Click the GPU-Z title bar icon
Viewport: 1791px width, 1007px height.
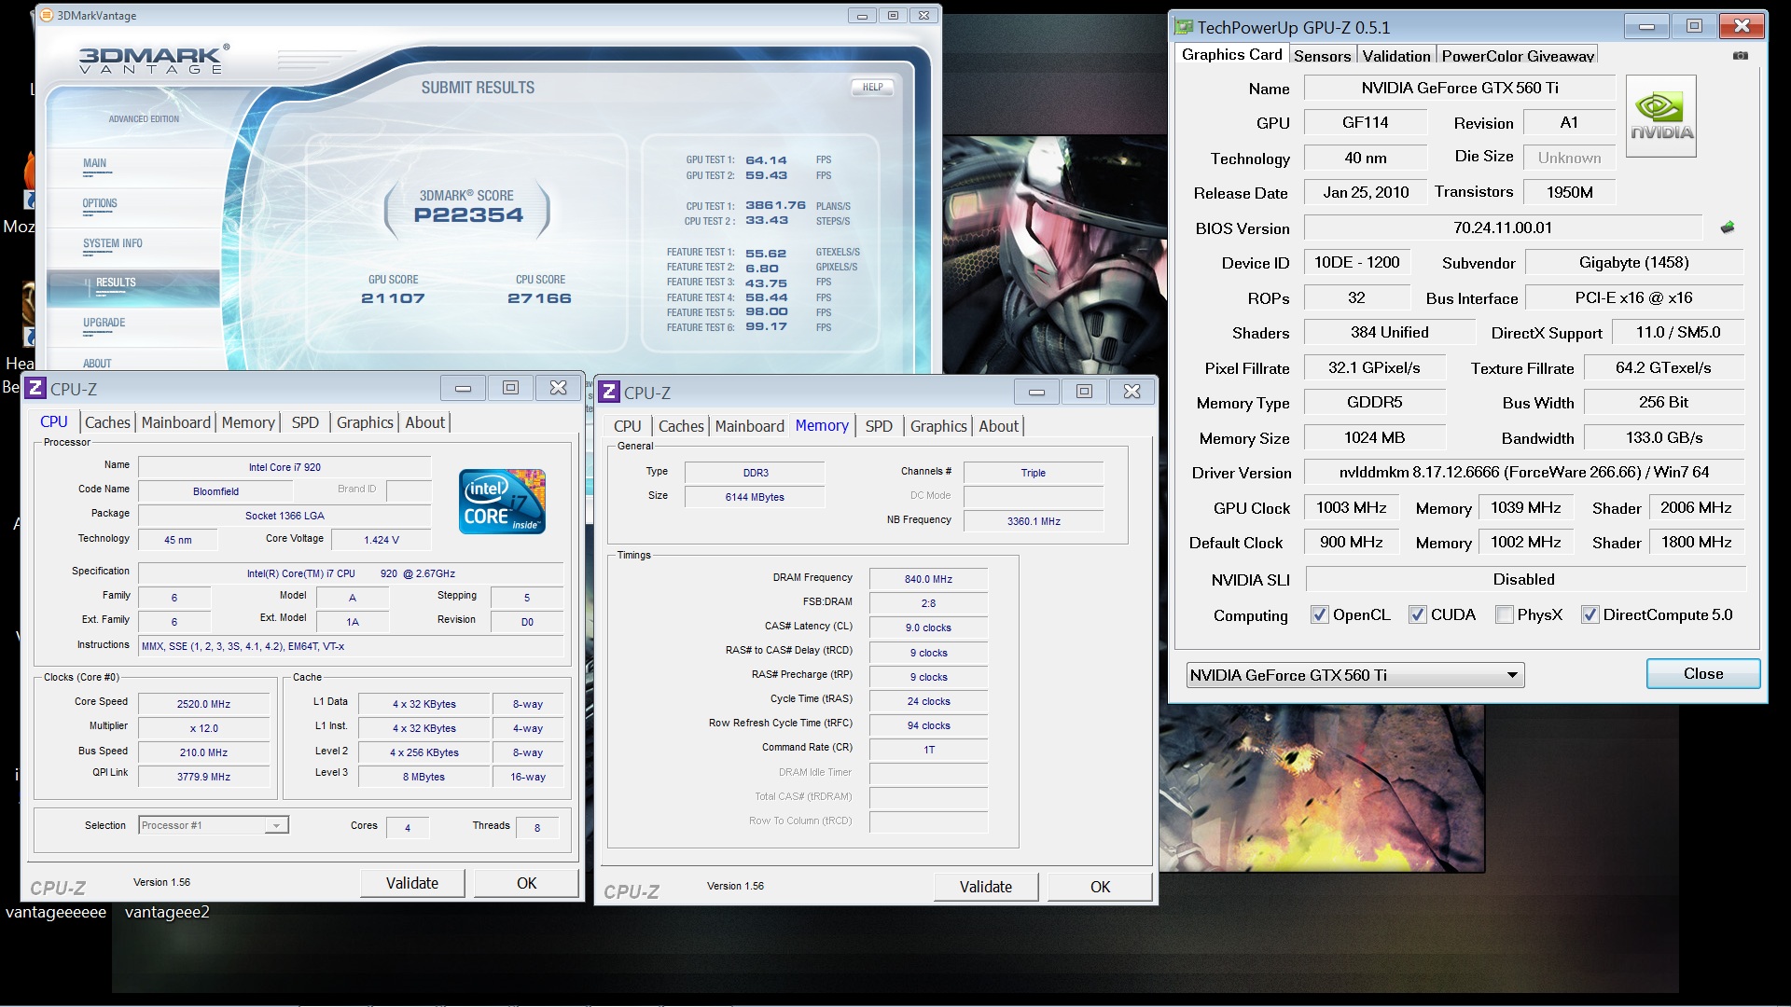point(1184,27)
